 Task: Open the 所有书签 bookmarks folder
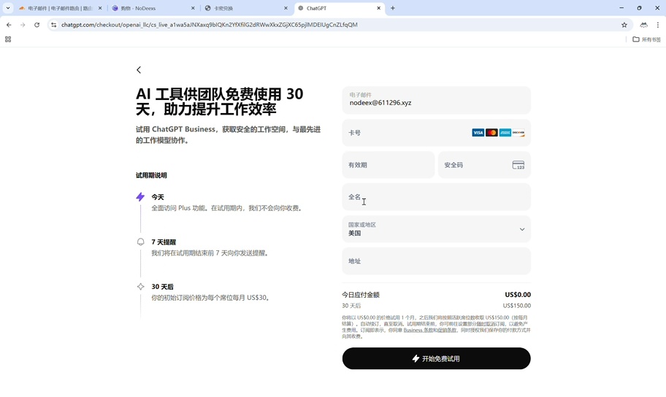646,39
